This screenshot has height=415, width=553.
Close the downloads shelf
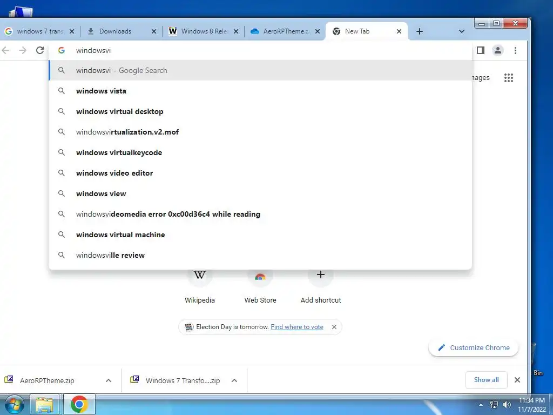click(x=517, y=380)
